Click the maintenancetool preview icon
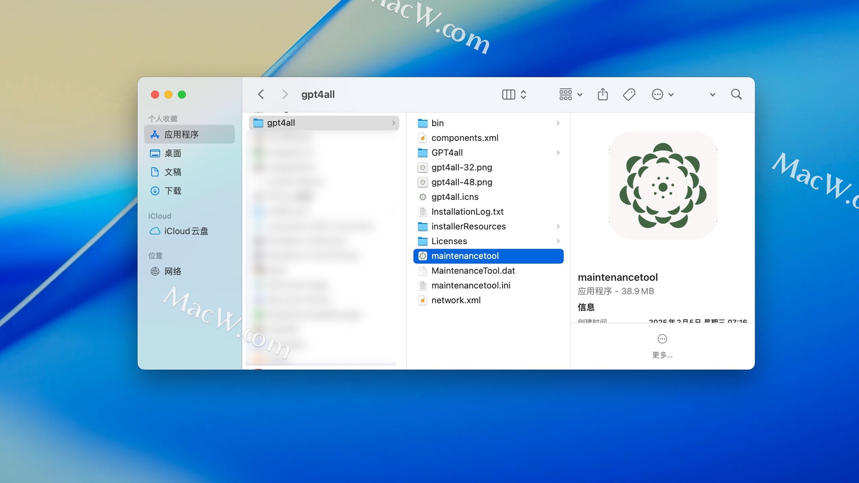The width and height of the screenshot is (859, 483). (663, 186)
